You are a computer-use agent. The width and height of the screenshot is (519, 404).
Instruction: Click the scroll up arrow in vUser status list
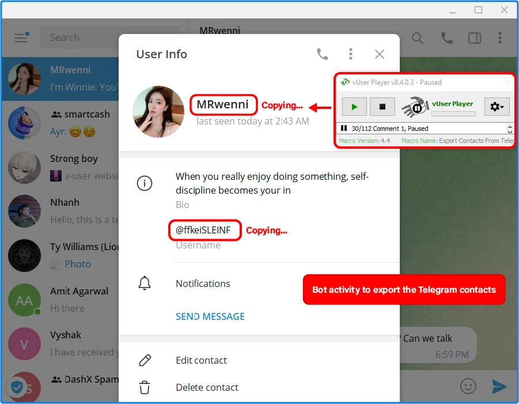510,126
